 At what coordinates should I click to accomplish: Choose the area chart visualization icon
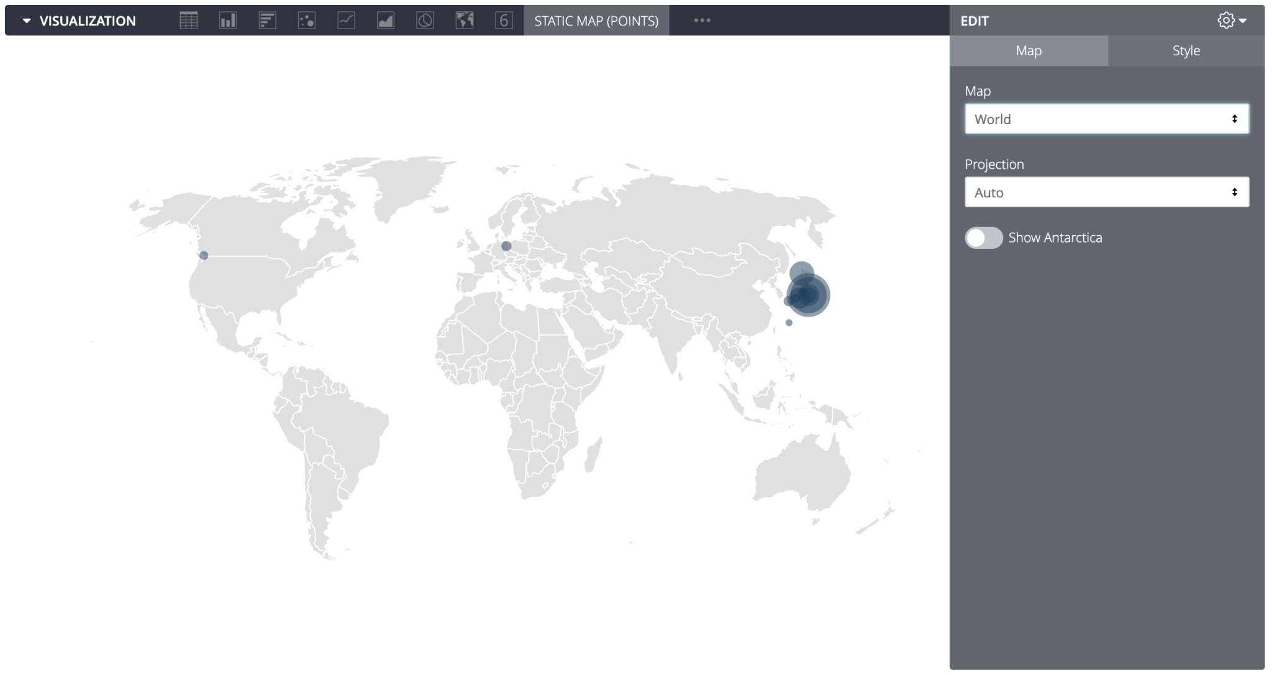point(386,20)
